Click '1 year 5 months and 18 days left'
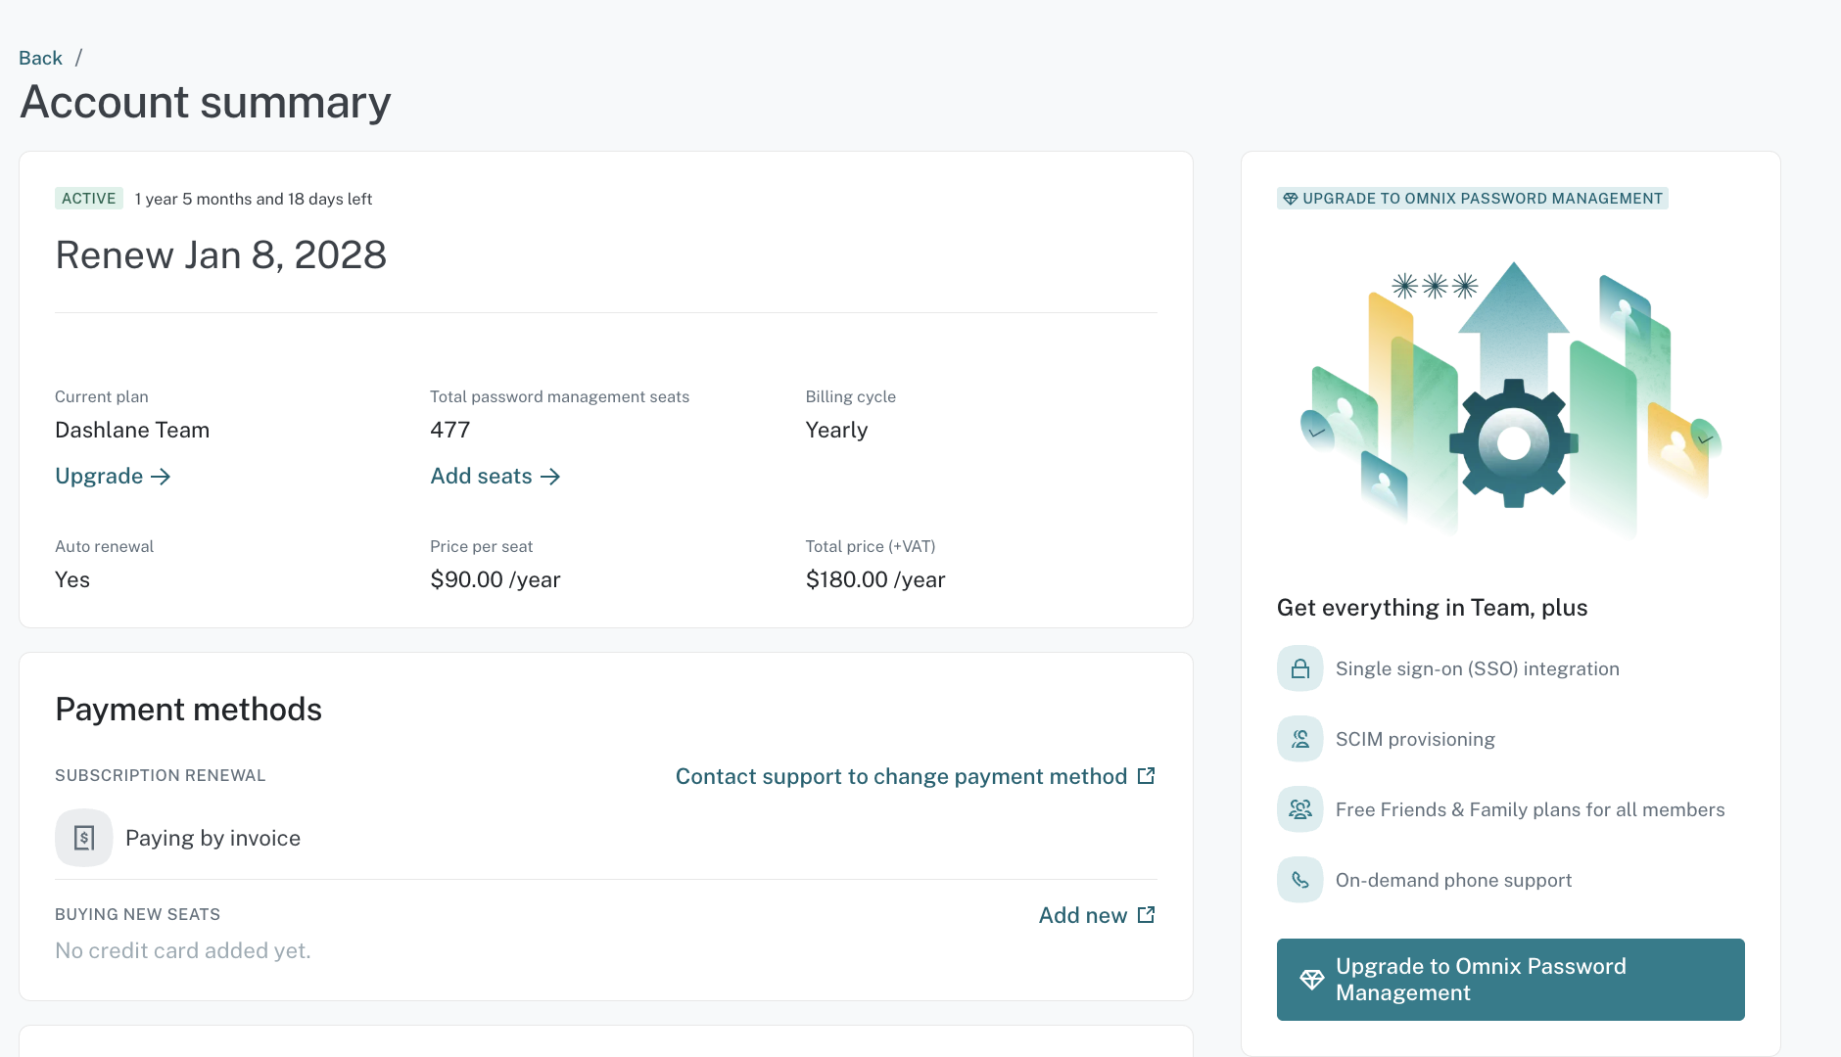The image size is (1841, 1057). click(254, 199)
